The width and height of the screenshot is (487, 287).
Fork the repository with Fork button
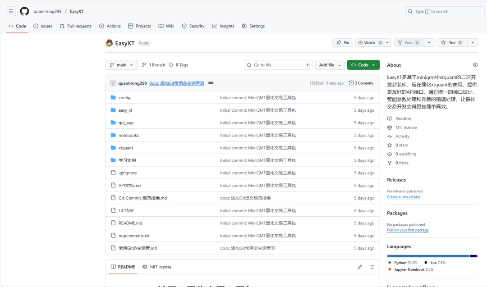click(x=409, y=43)
